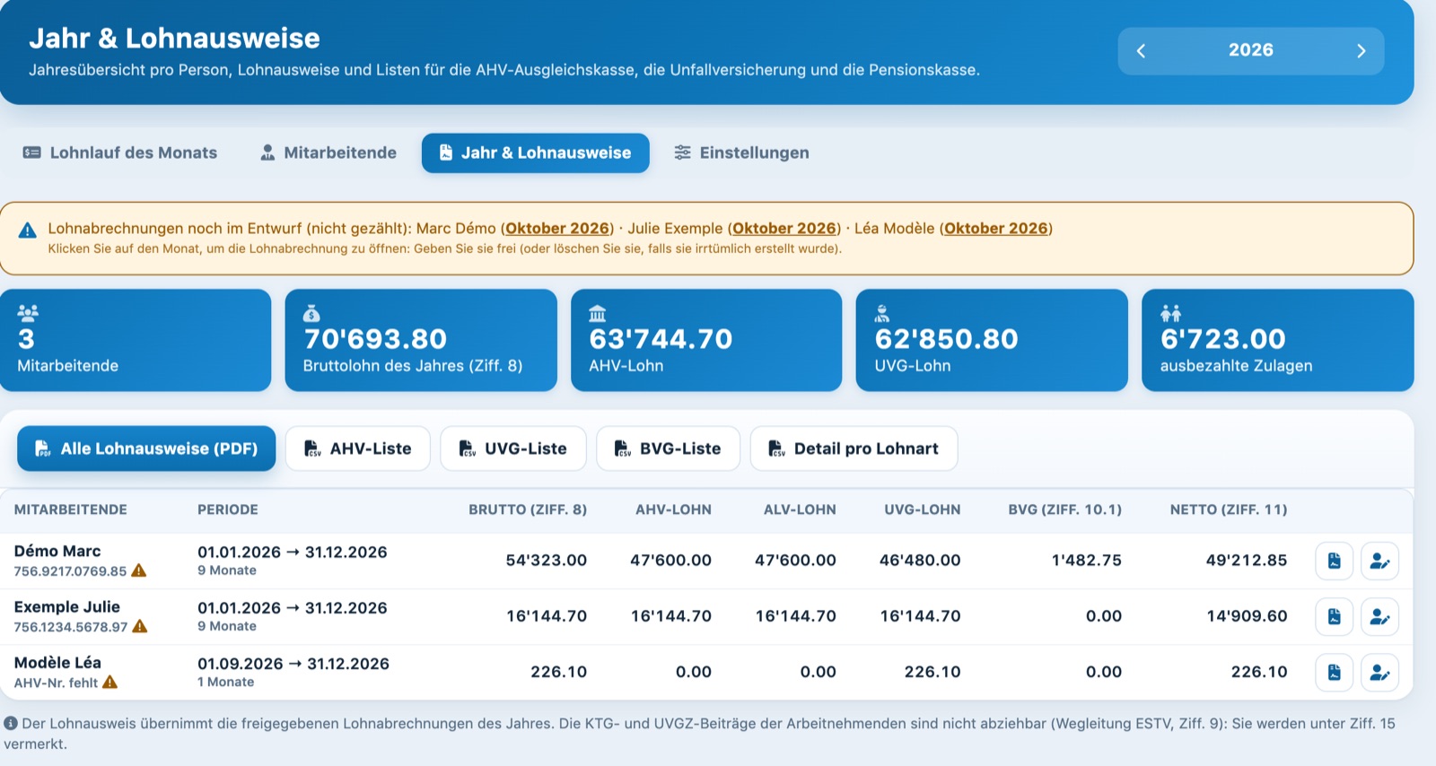Screen dimensions: 1436x766
Task: Open Julie Exemple's Oktober 2026 draft payslip
Action: pyautogui.click(x=784, y=228)
